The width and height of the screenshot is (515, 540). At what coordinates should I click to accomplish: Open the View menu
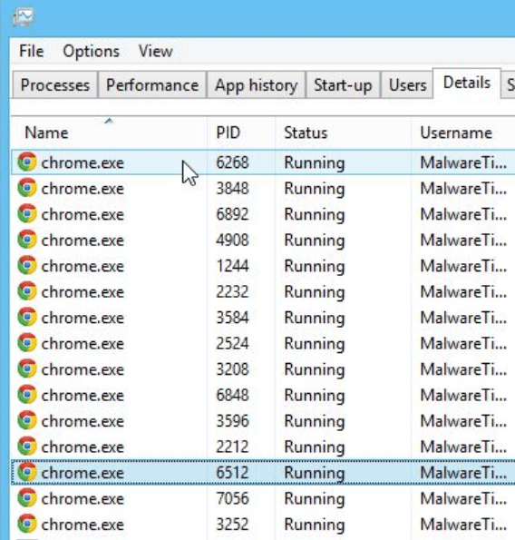[156, 52]
